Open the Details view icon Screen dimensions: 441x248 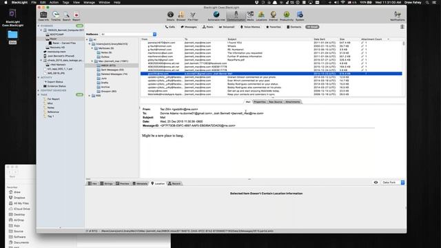[x=170, y=16]
